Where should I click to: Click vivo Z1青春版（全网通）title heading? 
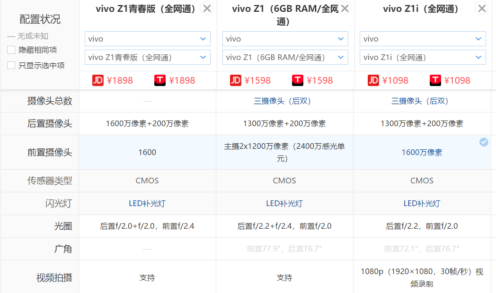tap(145, 9)
